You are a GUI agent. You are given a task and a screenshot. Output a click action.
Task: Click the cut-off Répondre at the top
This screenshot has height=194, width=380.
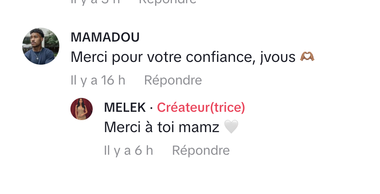(167, 2)
